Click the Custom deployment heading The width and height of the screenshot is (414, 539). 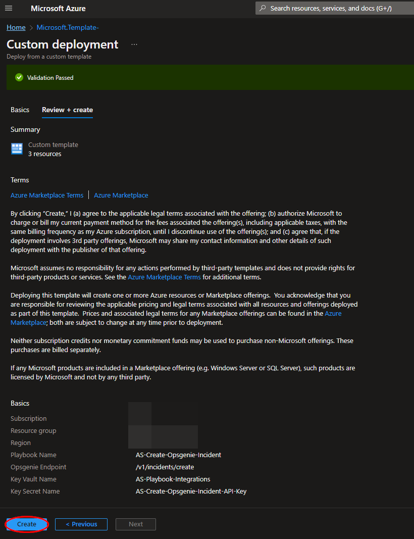click(x=63, y=44)
